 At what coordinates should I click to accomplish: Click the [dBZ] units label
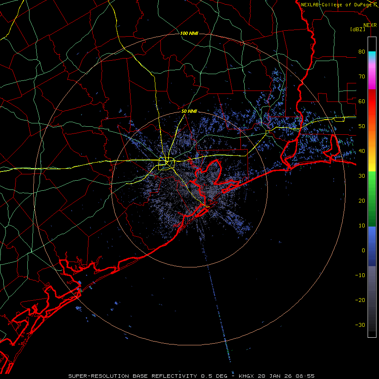tap(358, 29)
